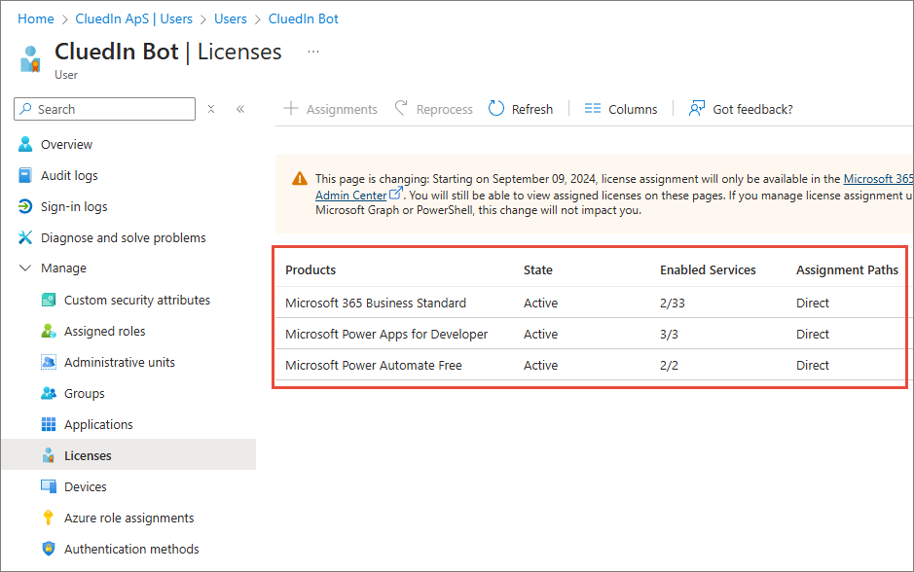Select Microsoft Power Apps for Developer row
This screenshot has width=914, height=572.
[x=590, y=334]
